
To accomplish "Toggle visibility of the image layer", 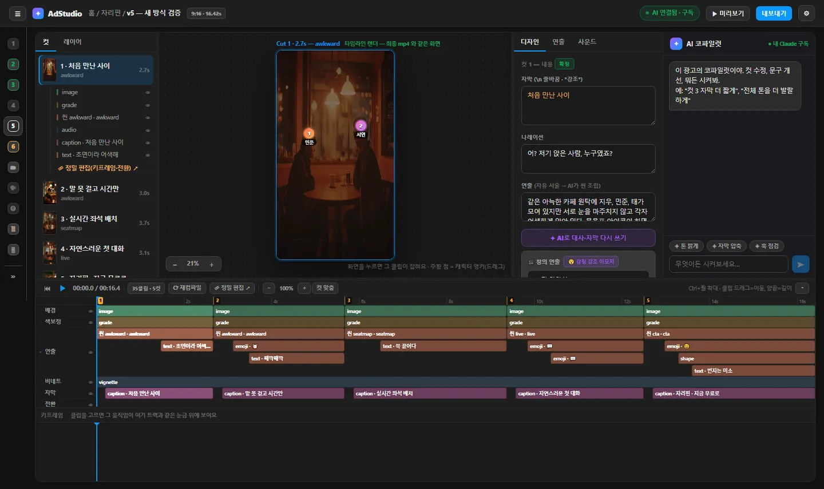I will click(148, 93).
